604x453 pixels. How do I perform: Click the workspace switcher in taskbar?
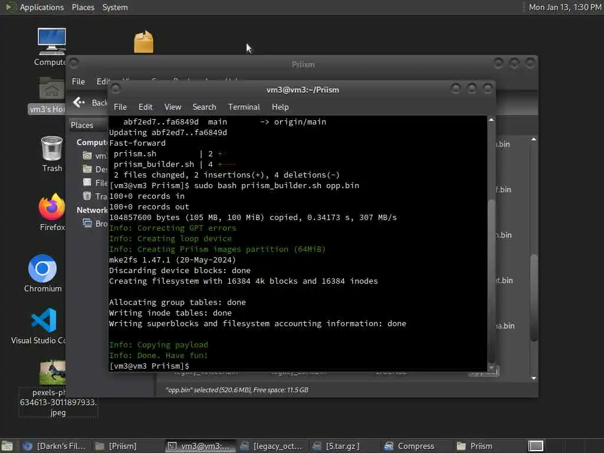(x=536, y=446)
